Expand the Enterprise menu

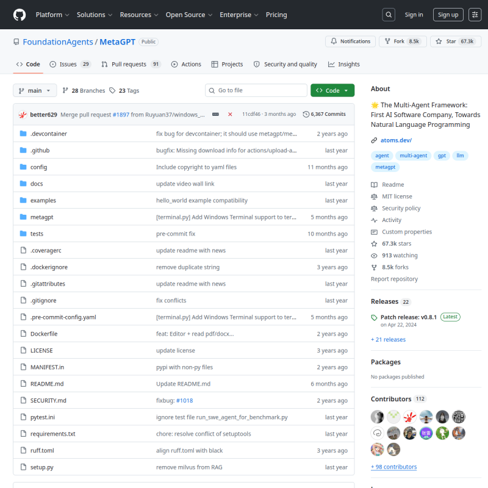point(239,15)
